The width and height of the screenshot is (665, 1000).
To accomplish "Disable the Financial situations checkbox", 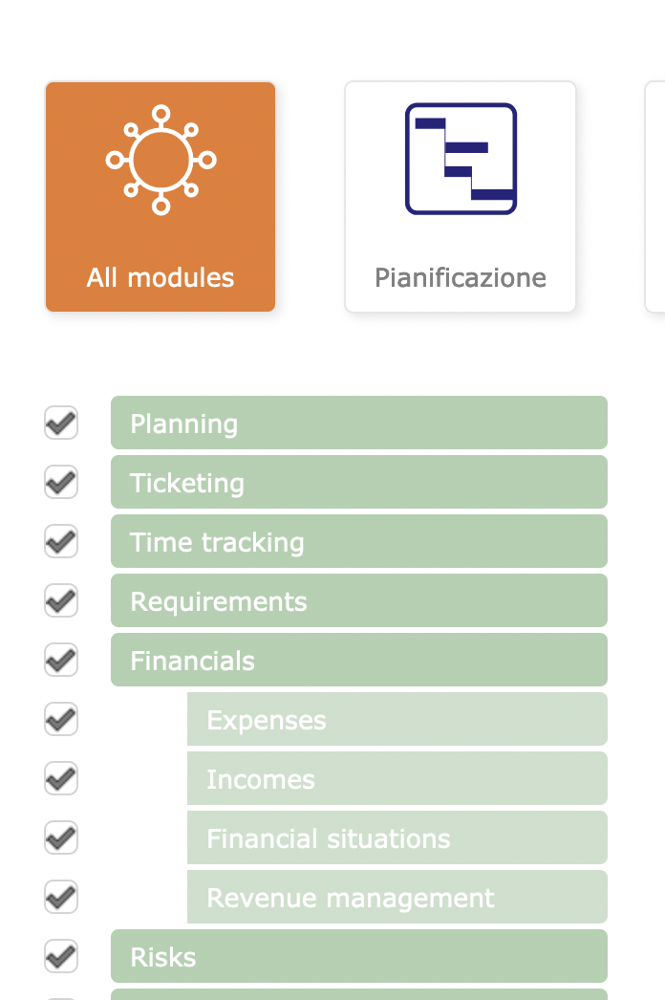I will (61, 837).
